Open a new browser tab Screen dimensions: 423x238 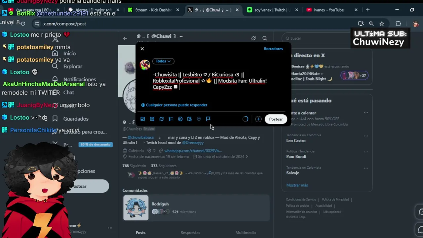tap(367, 10)
